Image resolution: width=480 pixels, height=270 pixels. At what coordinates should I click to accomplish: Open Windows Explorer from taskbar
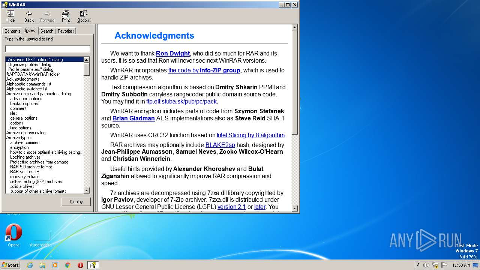(42, 265)
